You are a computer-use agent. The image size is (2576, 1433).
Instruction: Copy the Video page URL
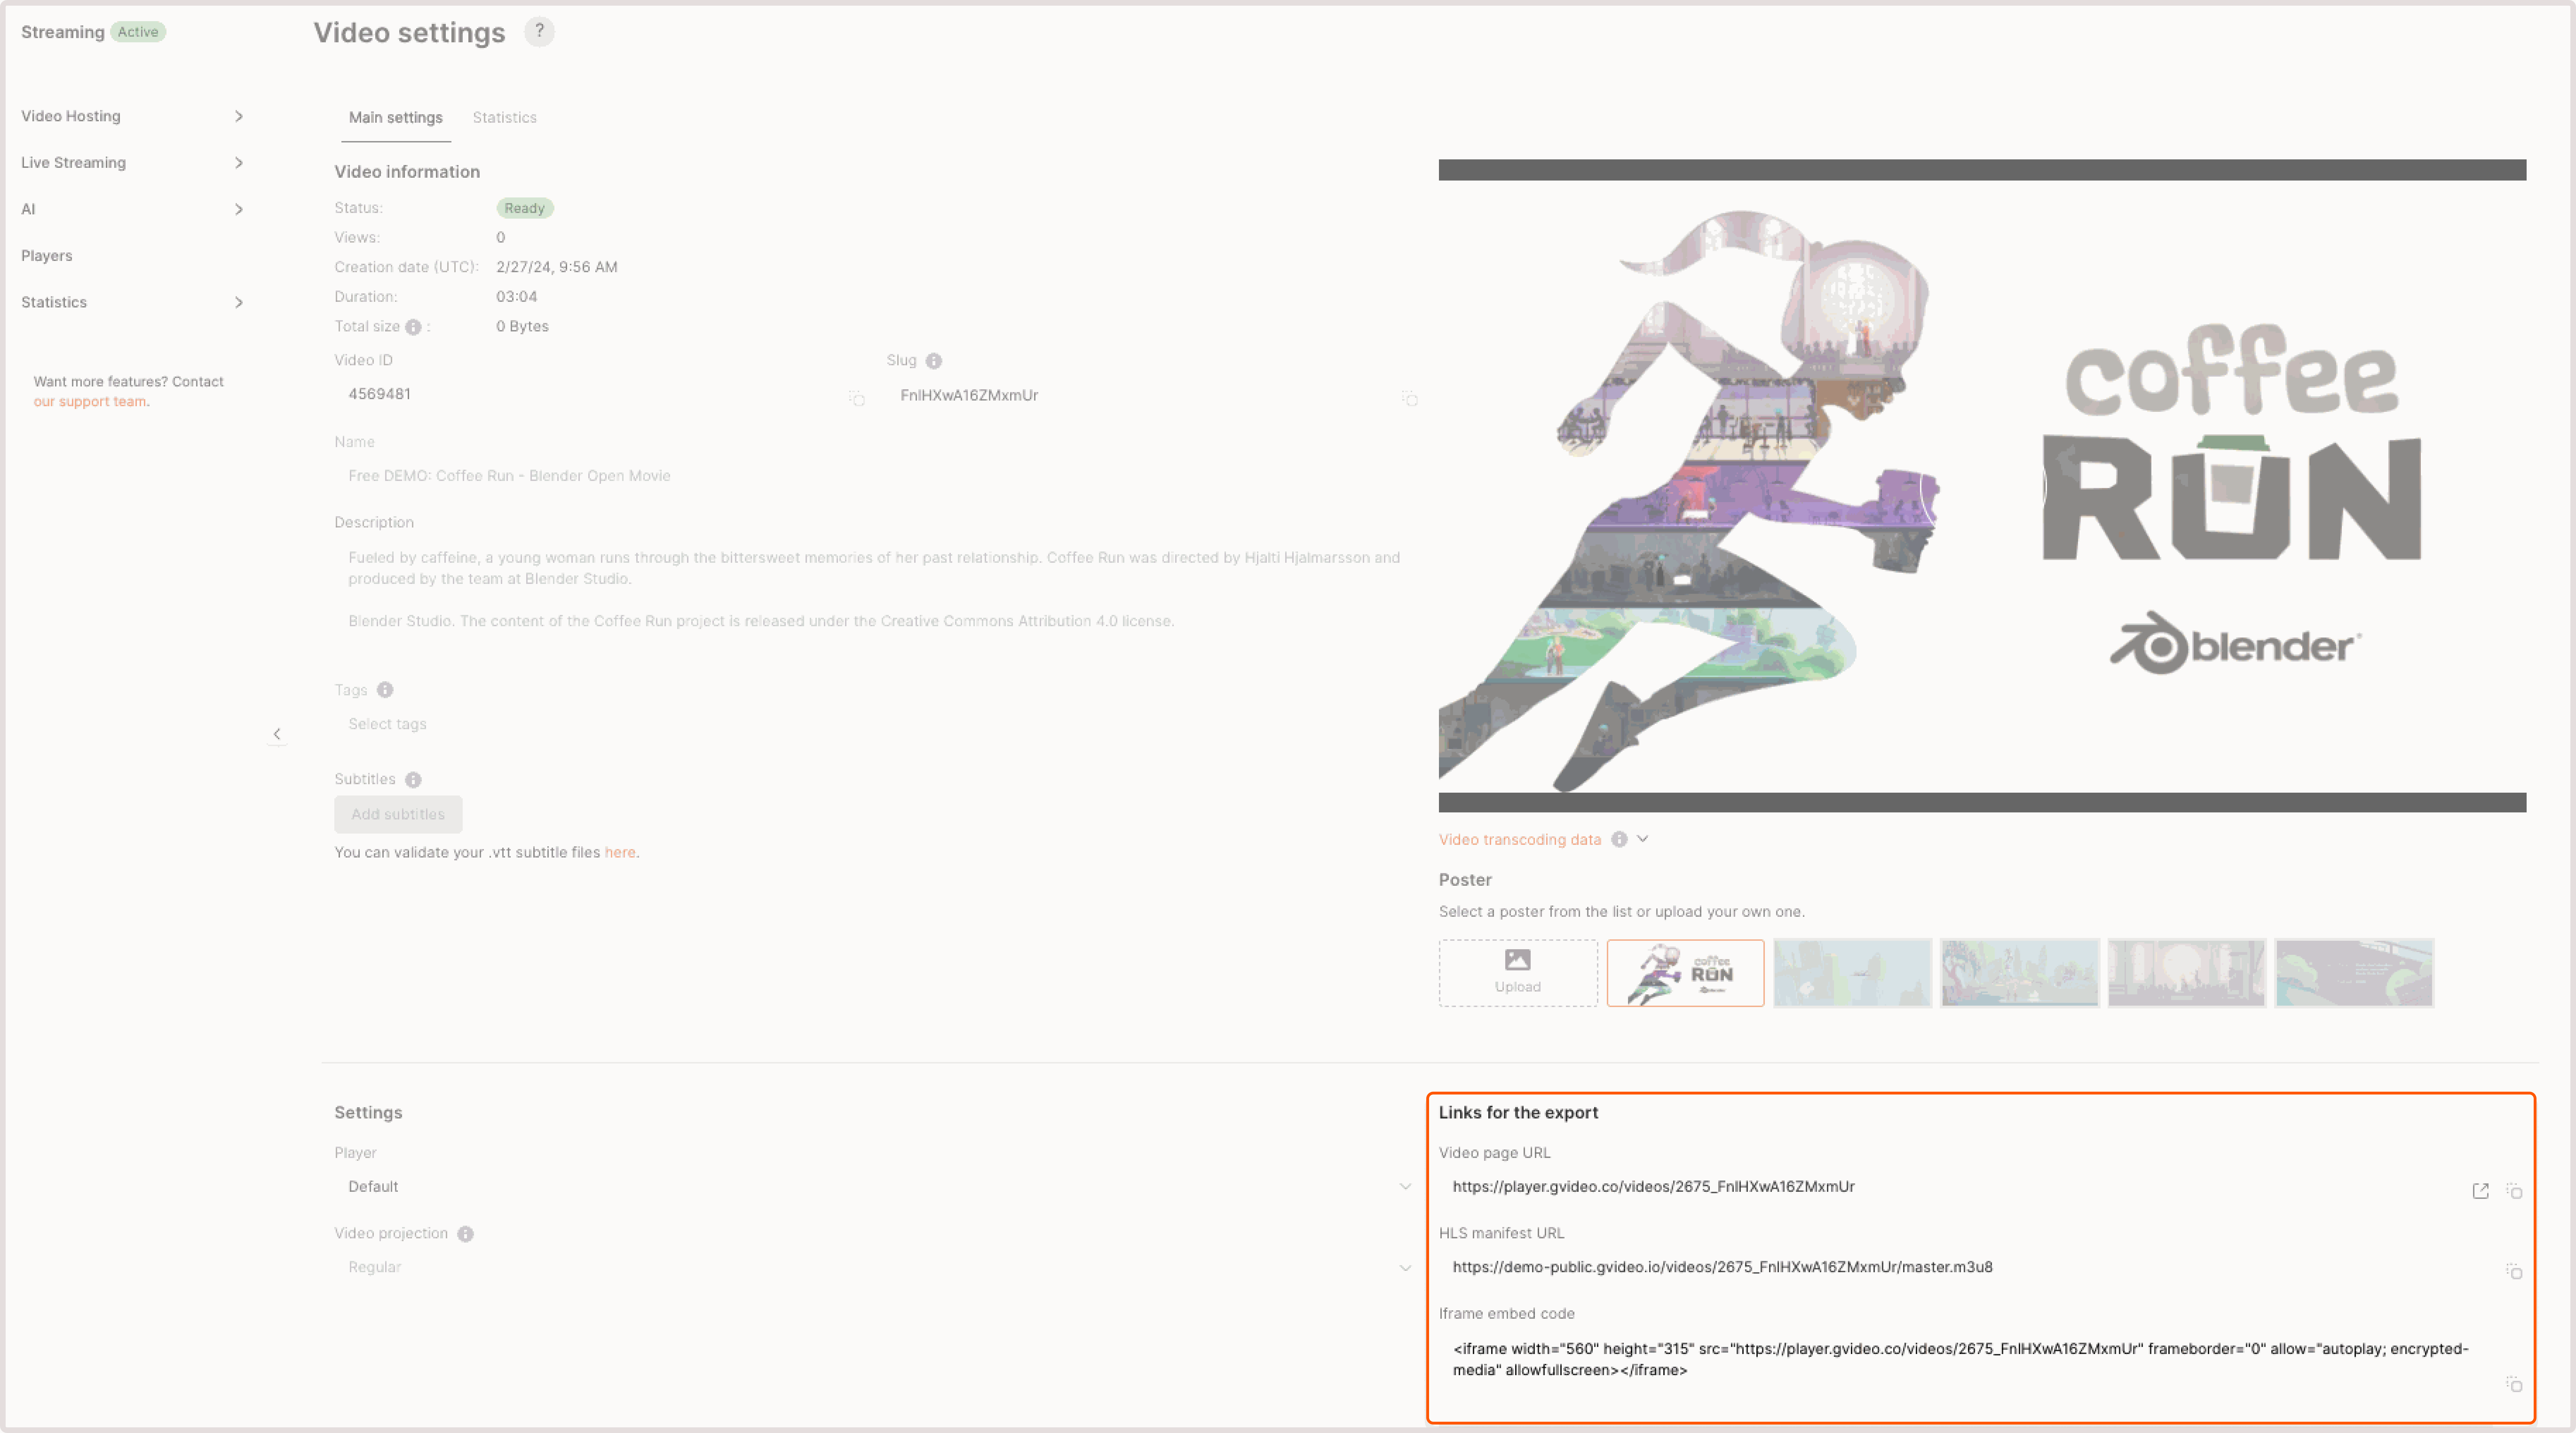pyautogui.click(x=2514, y=1191)
